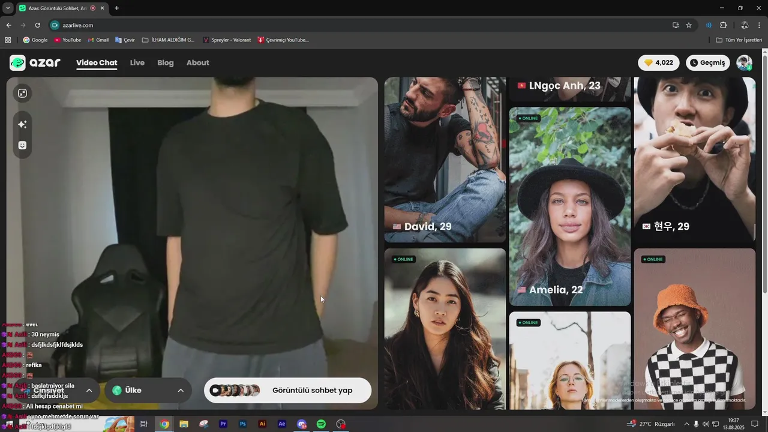
Task: Open the Google bookmark
Action: click(35, 40)
